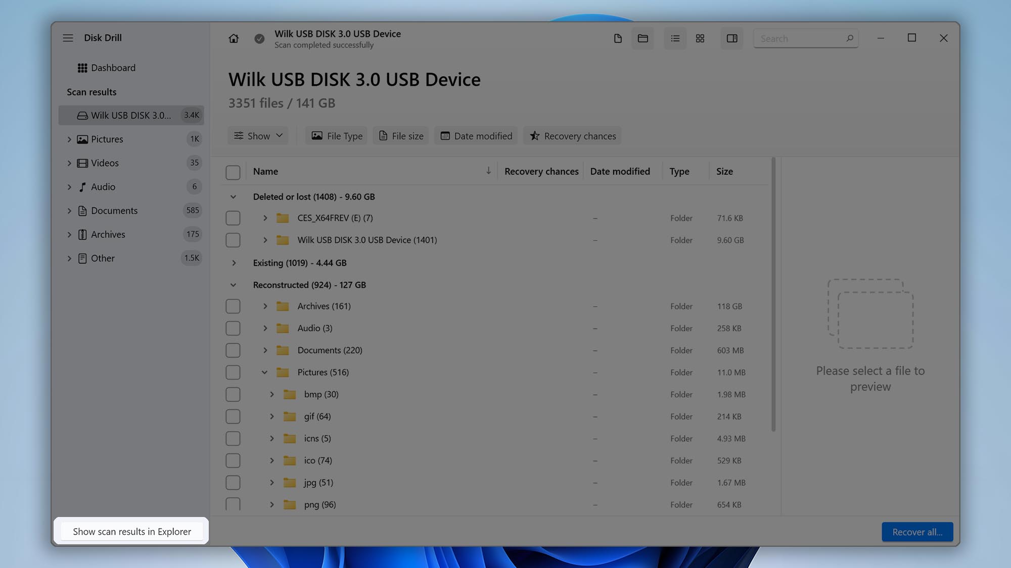Check the CES_X64FREV (E) folder checkbox

pyautogui.click(x=233, y=218)
